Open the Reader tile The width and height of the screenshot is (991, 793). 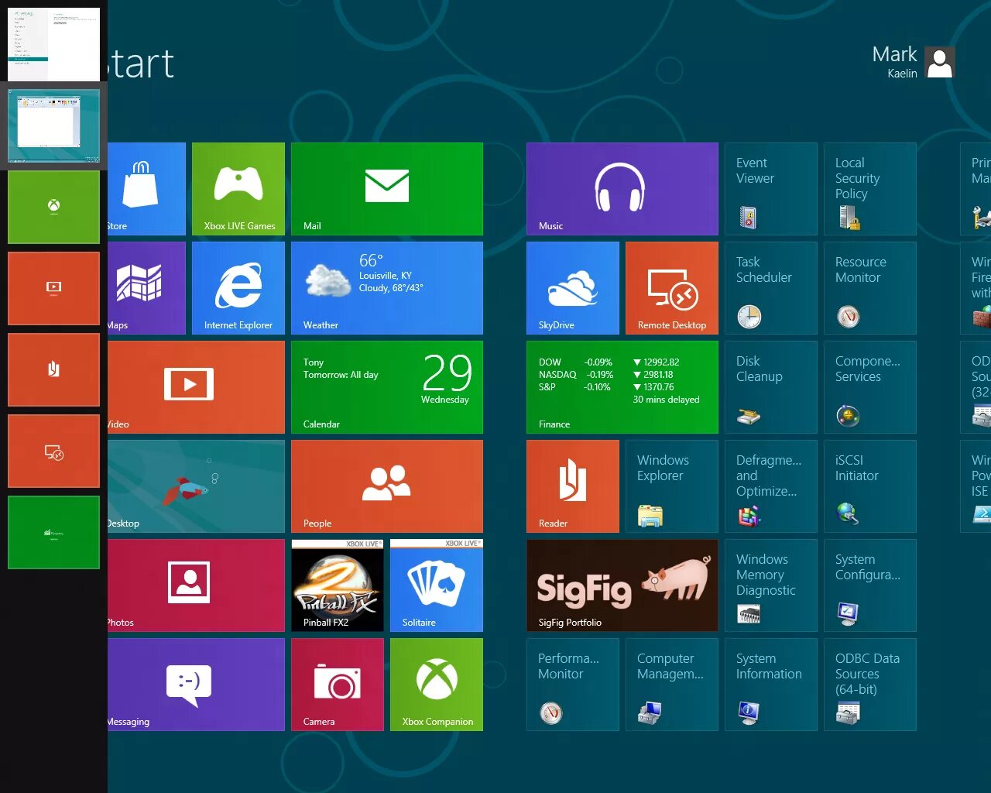point(573,486)
